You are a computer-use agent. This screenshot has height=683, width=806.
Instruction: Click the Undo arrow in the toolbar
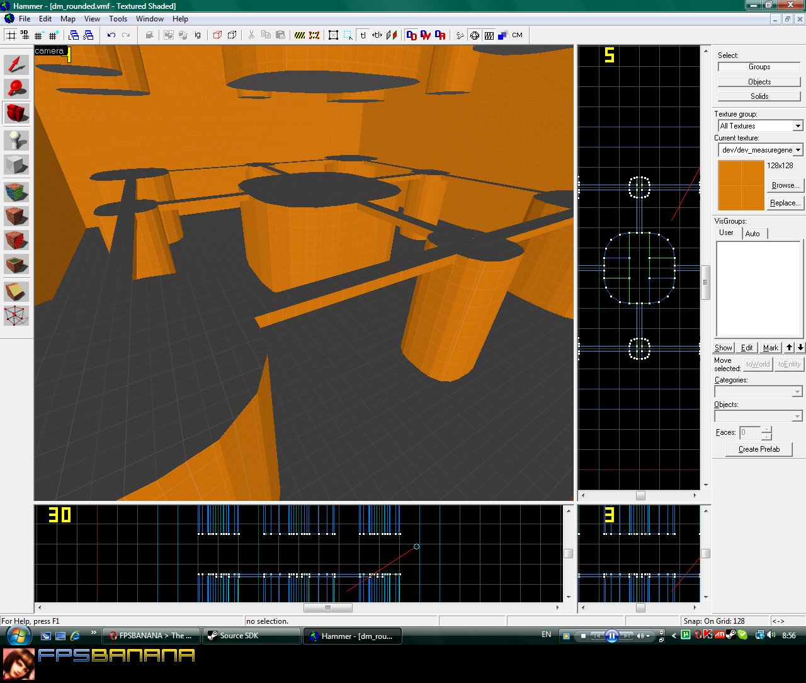pyautogui.click(x=111, y=35)
